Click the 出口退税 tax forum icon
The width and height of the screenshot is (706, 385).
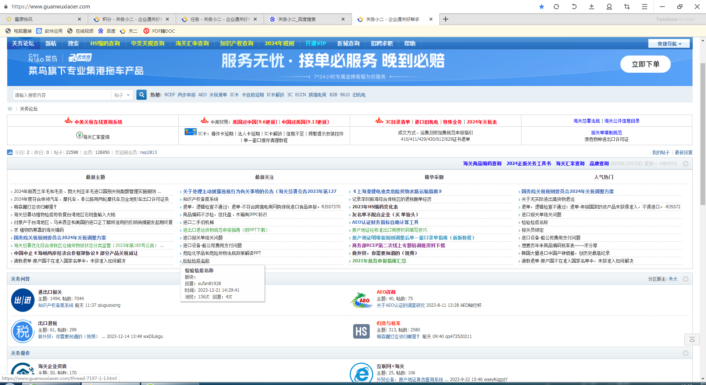point(23,331)
